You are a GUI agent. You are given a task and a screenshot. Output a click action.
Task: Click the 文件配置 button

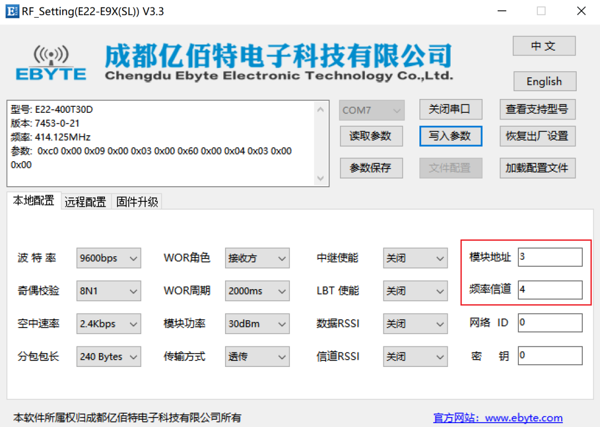point(451,168)
